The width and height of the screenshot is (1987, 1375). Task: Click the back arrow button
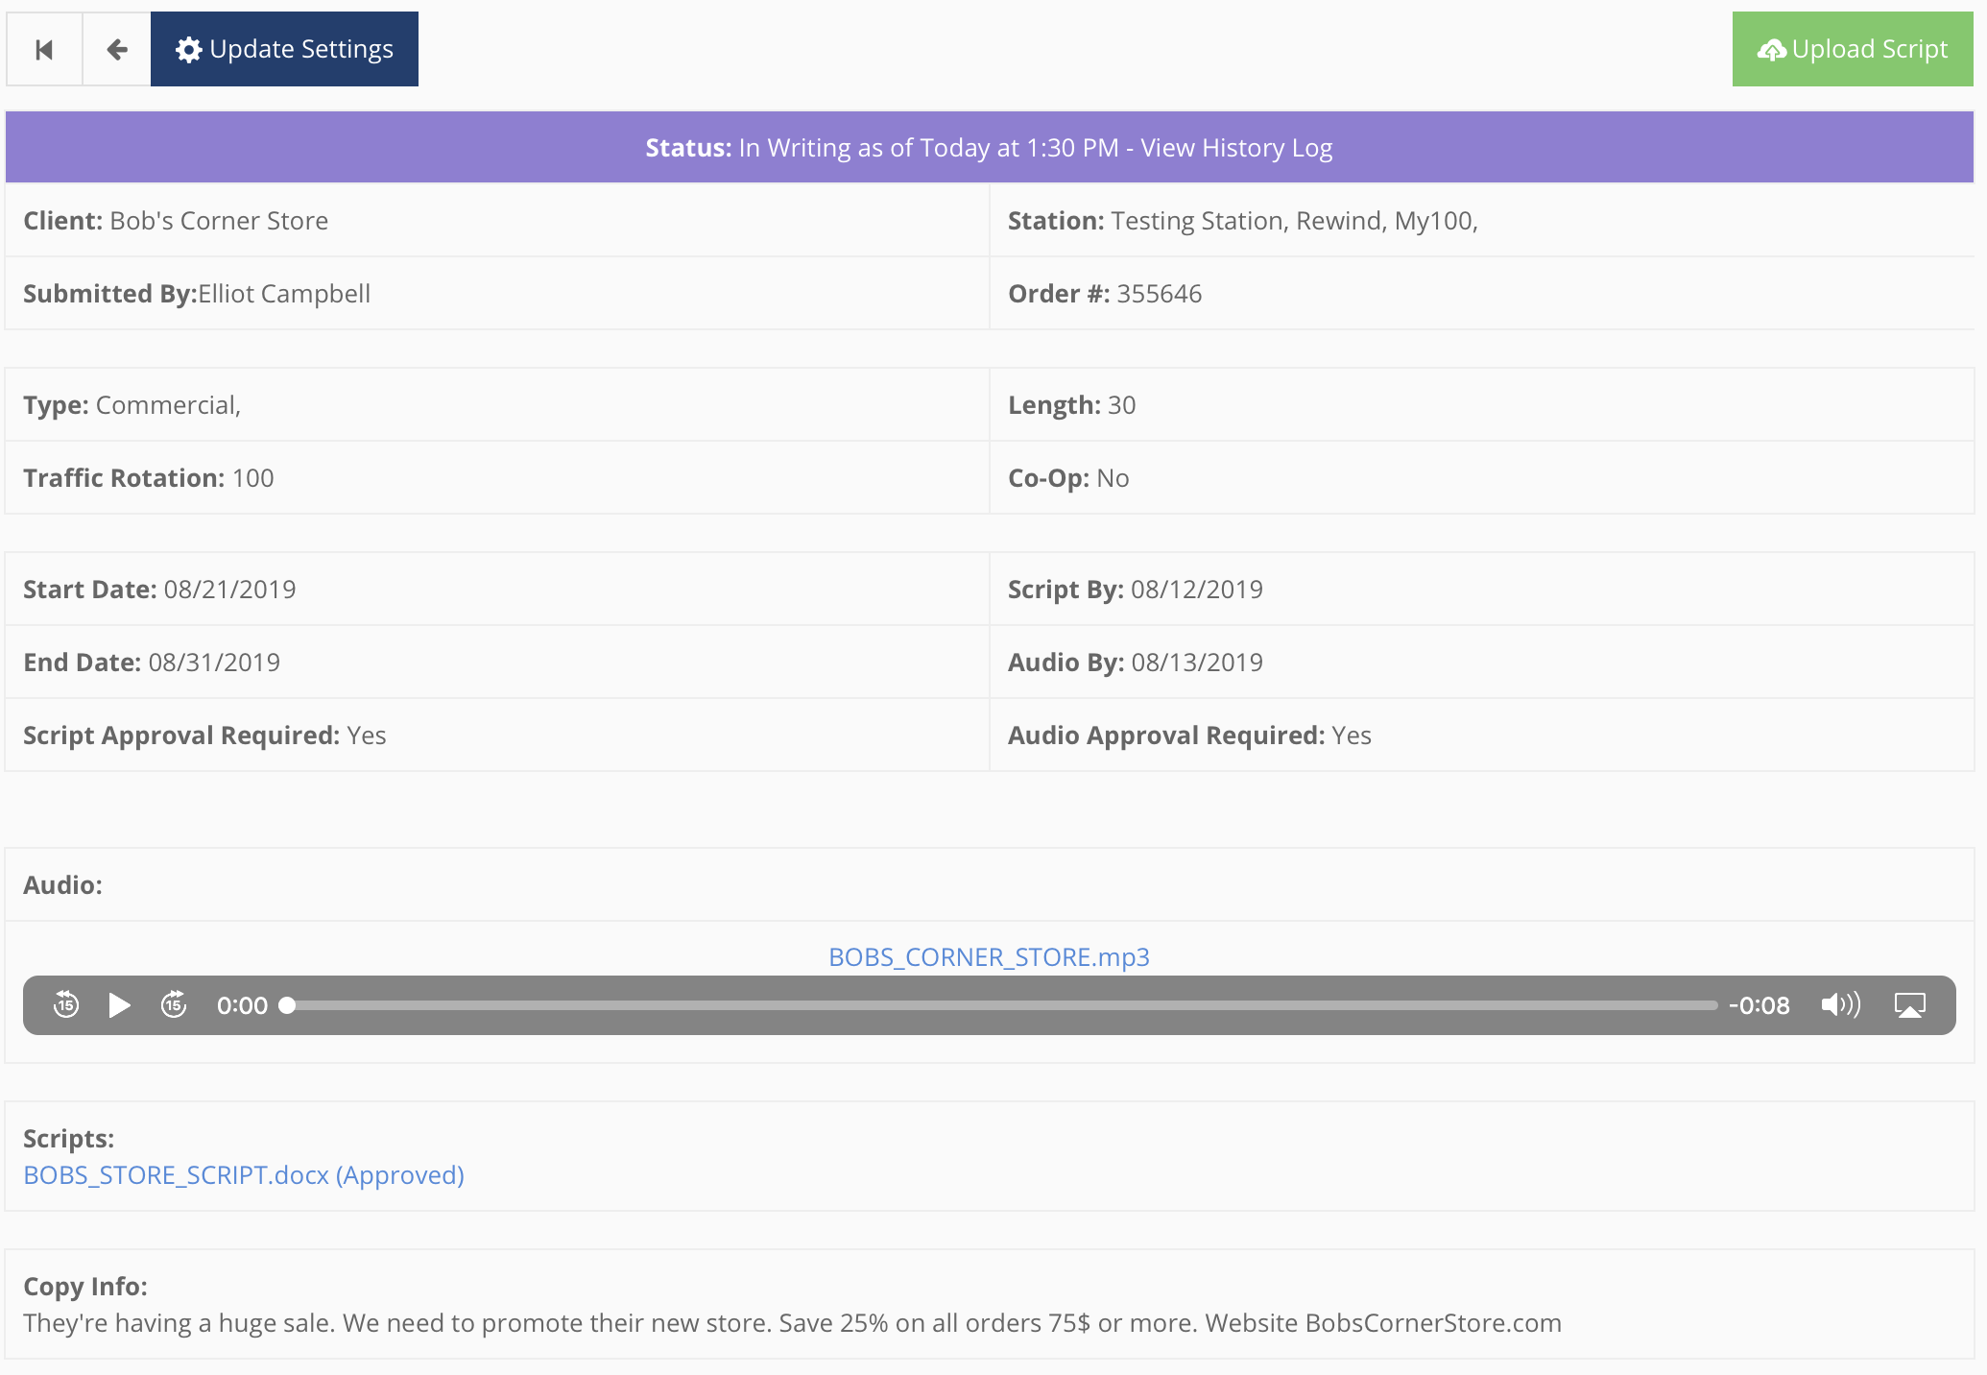pyautogui.click(x=117, y=49)
